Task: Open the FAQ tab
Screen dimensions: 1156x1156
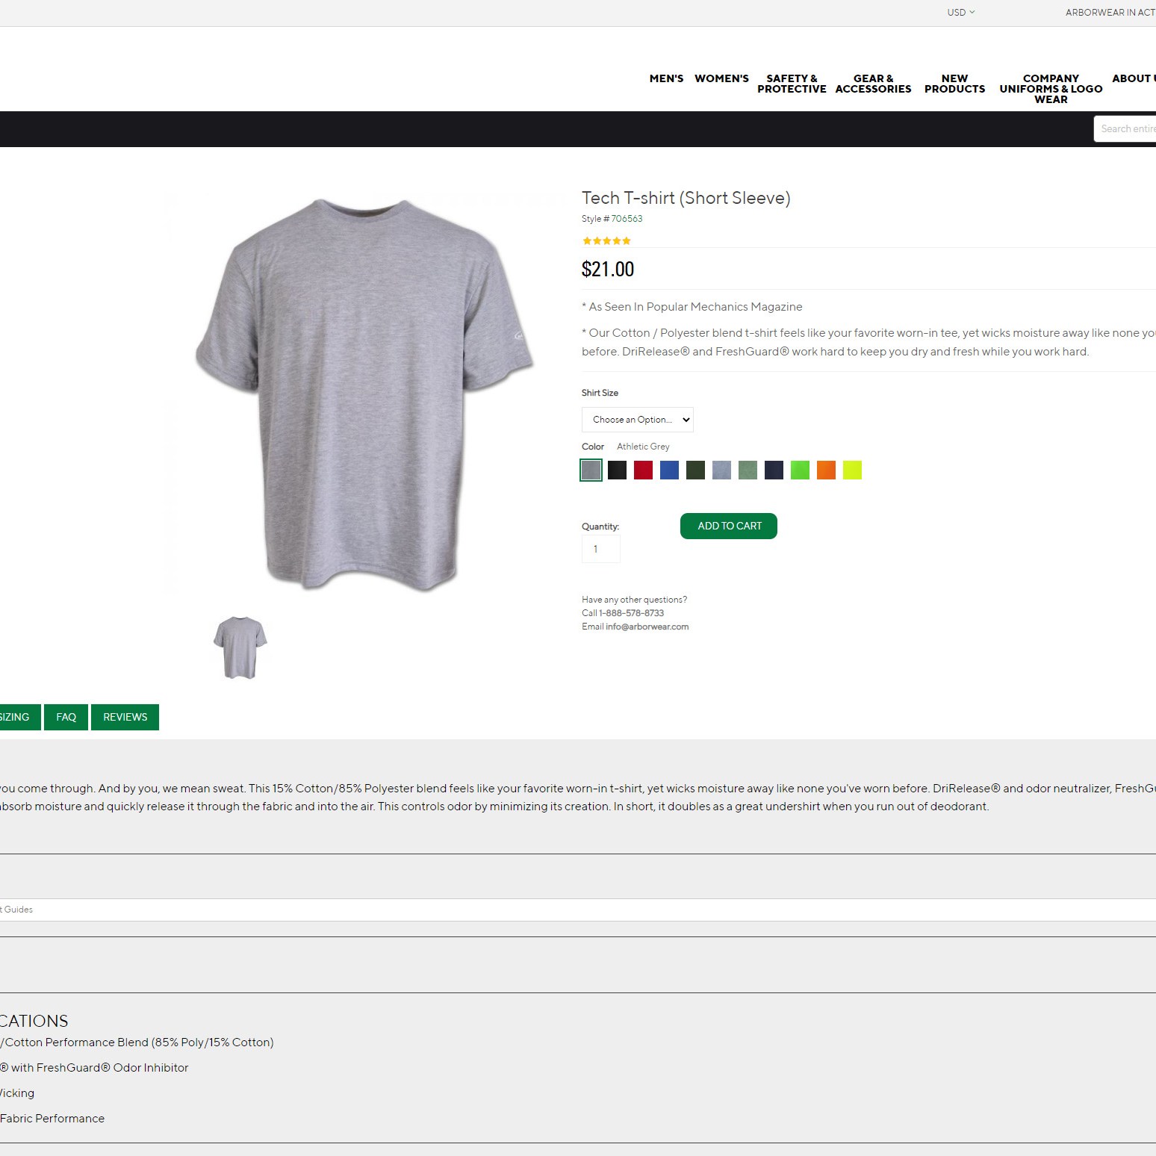Action: pyautogui.click(x=66, y=717)
